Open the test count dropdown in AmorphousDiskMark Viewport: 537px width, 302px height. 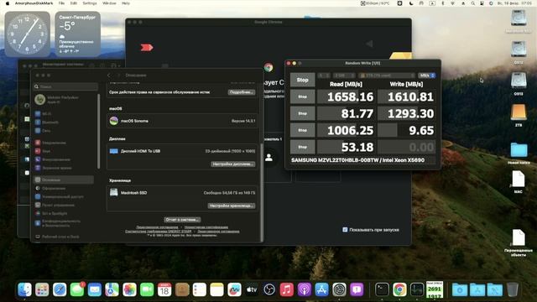point(324,75)
